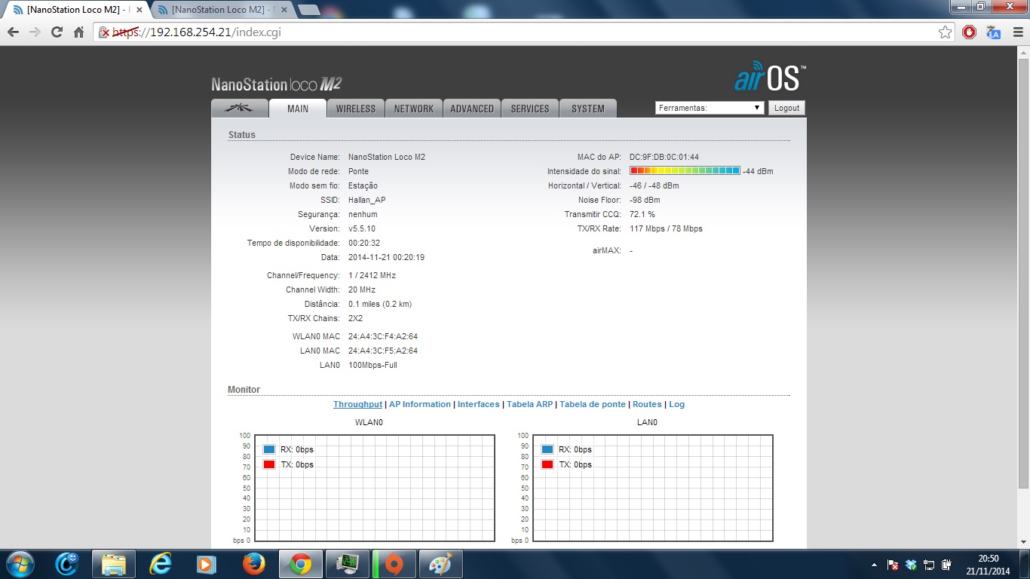The width and height of the screenshot is (1030, 579).
Task: Launch Firefox from the taskbar
Action: [254, 564]
